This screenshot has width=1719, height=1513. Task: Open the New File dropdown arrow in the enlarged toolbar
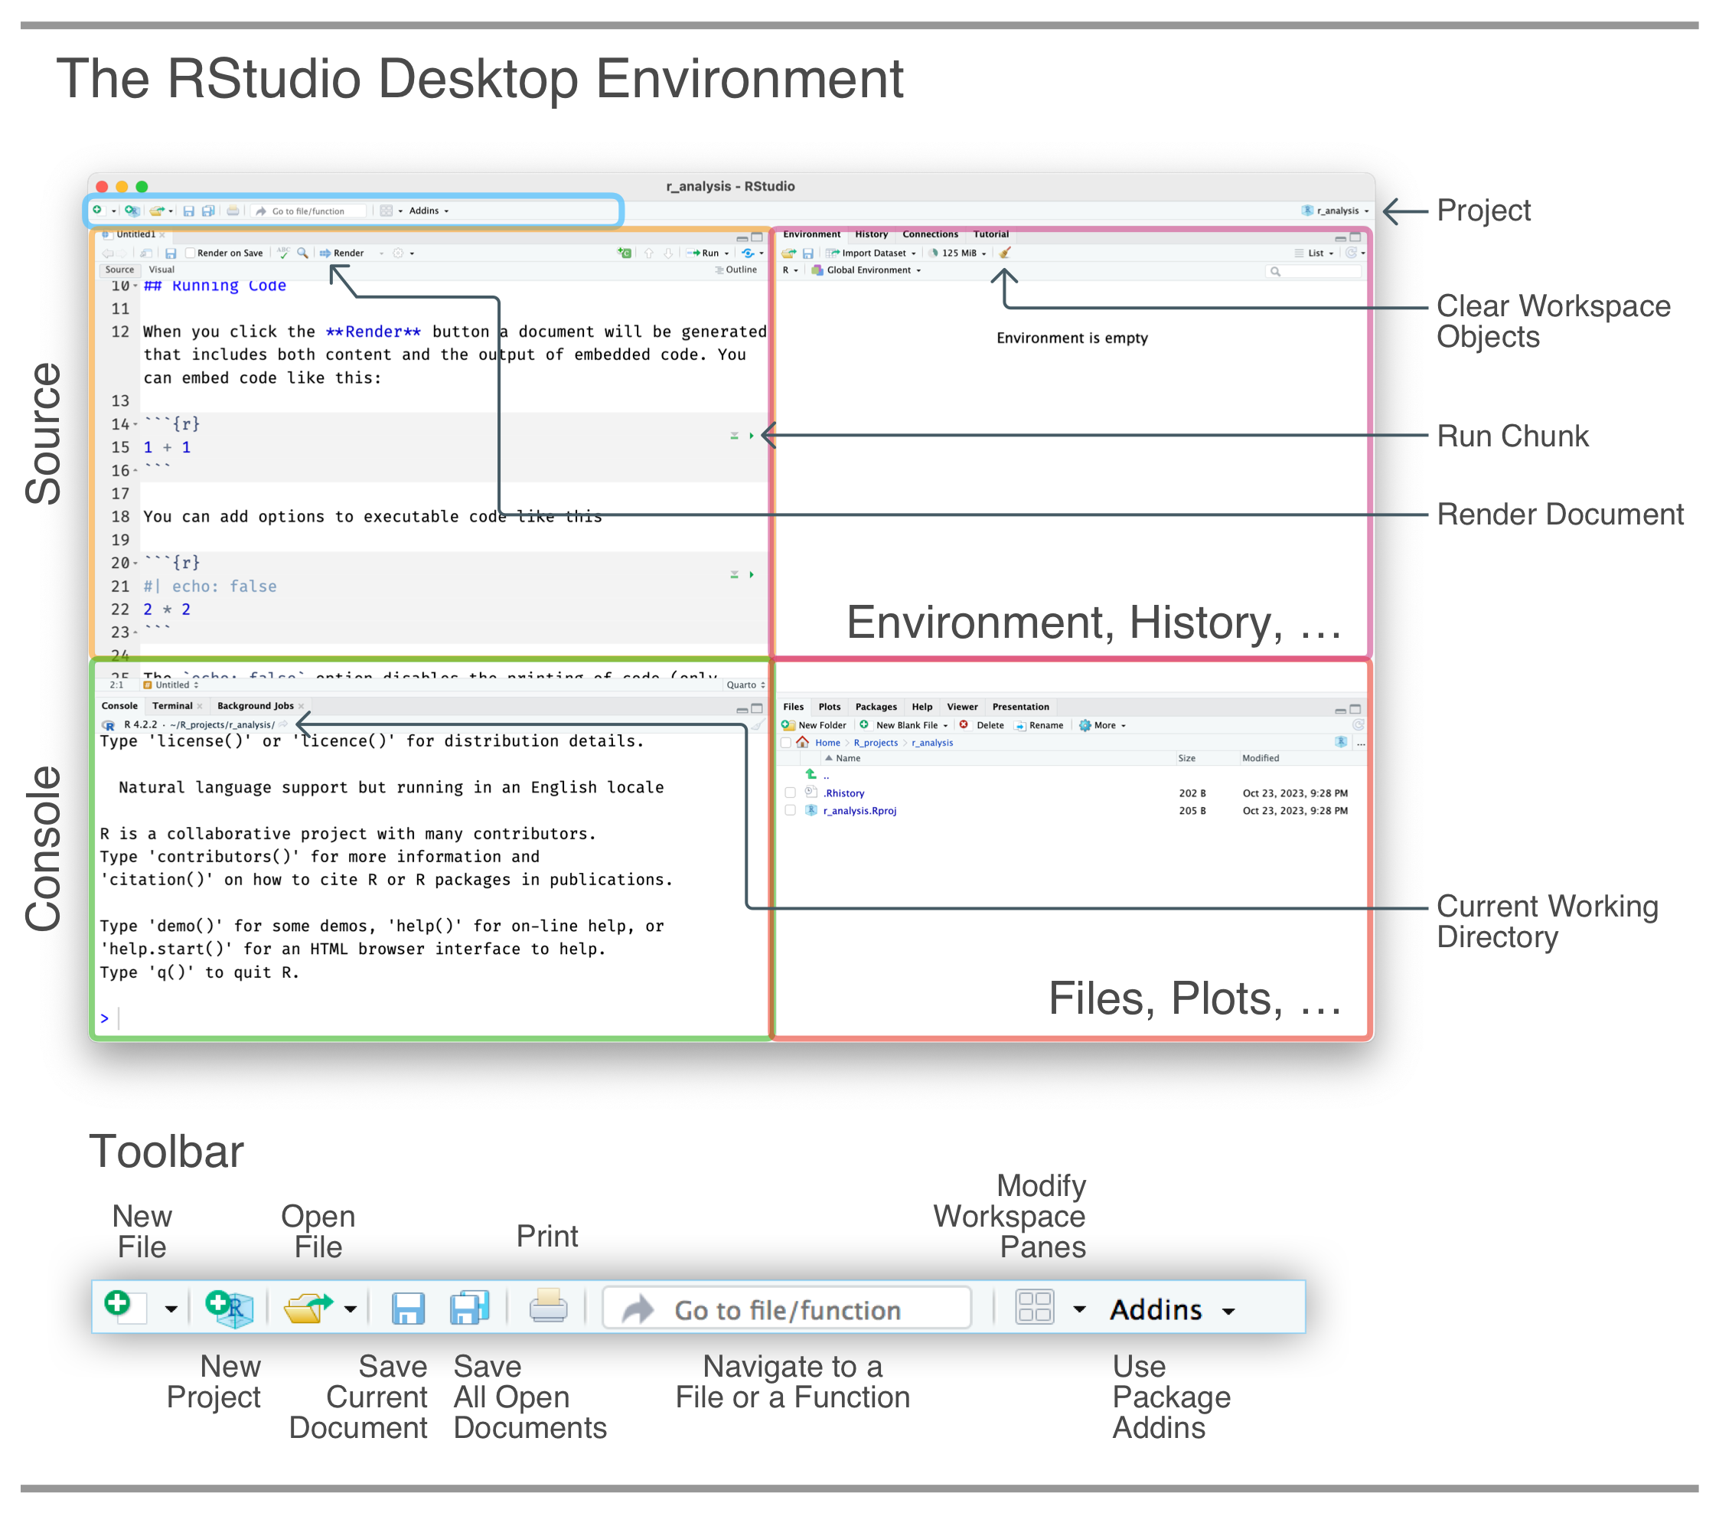click(171, 1309)
